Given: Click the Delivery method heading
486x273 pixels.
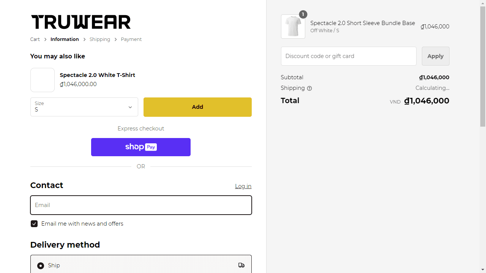Looking at the screenshot, I should coord(65,245).
